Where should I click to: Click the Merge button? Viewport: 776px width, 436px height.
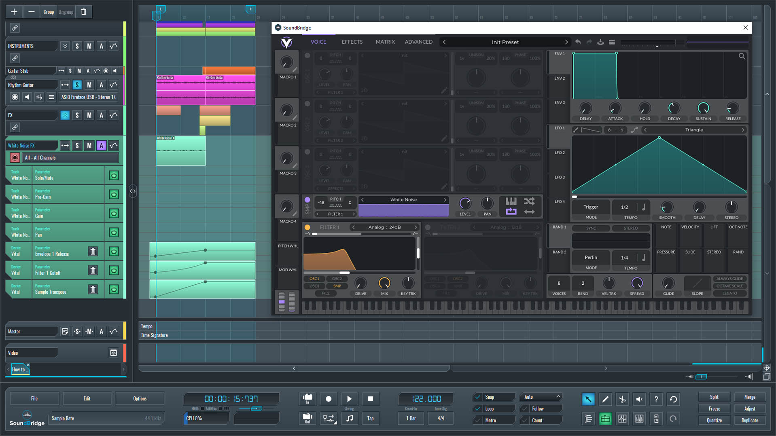click(750, 397)
